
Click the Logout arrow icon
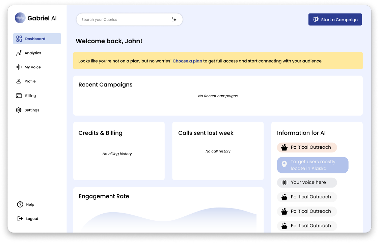tap(20, 219)
